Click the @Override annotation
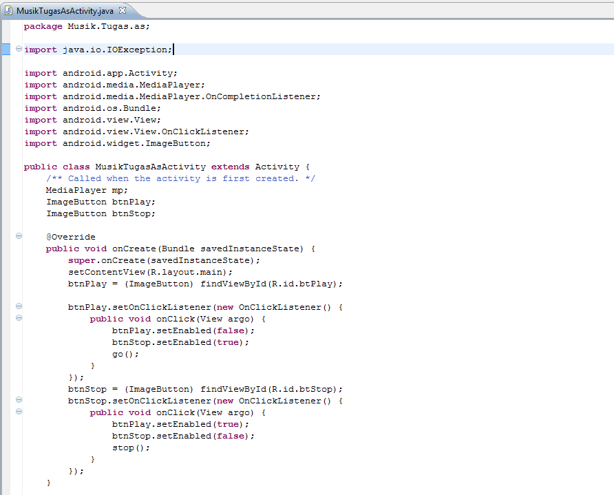The width and height of the screenshot is (614, 495). 70,237
